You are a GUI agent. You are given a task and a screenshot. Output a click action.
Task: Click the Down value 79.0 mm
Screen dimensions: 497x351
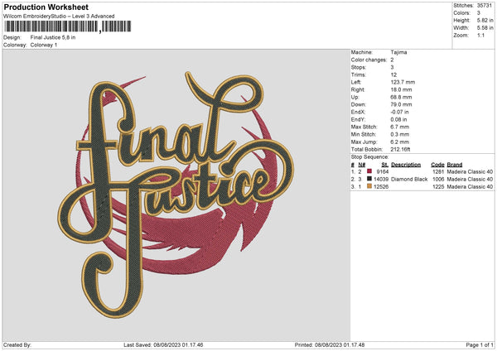(x=401, y=104)
